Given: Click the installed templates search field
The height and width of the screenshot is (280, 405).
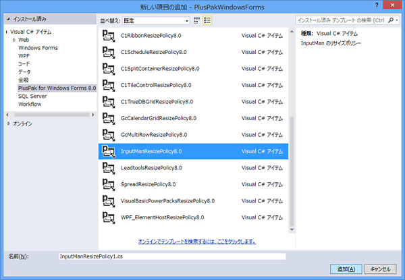Looking at the screenshot, I should pos(342,20).
